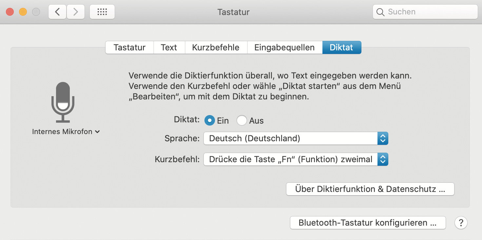
Task: Select the Text tab
Action: click(169, 47)
